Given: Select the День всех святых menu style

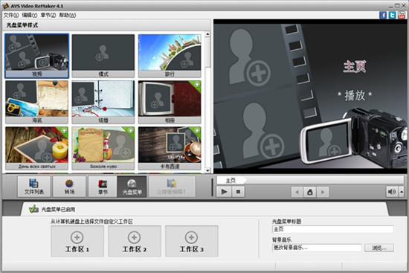Looking at the screenshot, I should [36, 148].
